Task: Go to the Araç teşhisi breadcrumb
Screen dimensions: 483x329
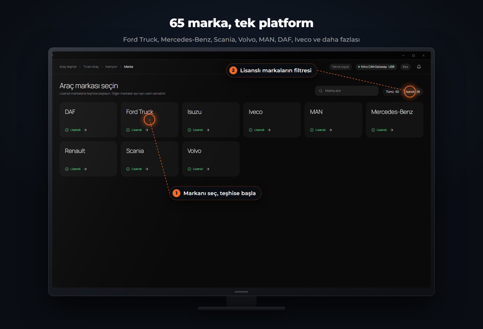Action: [x=68, y=67]
